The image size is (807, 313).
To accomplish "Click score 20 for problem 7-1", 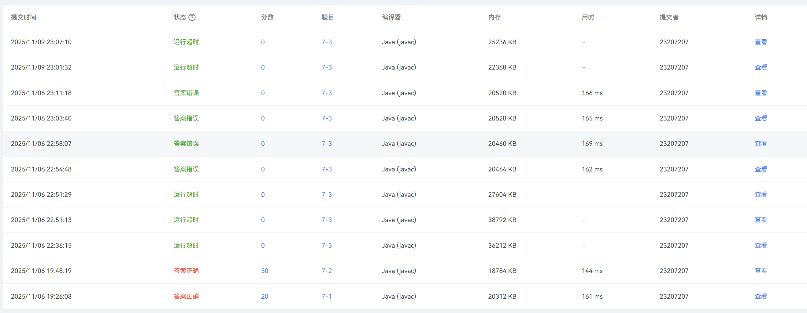I will 265,297.
